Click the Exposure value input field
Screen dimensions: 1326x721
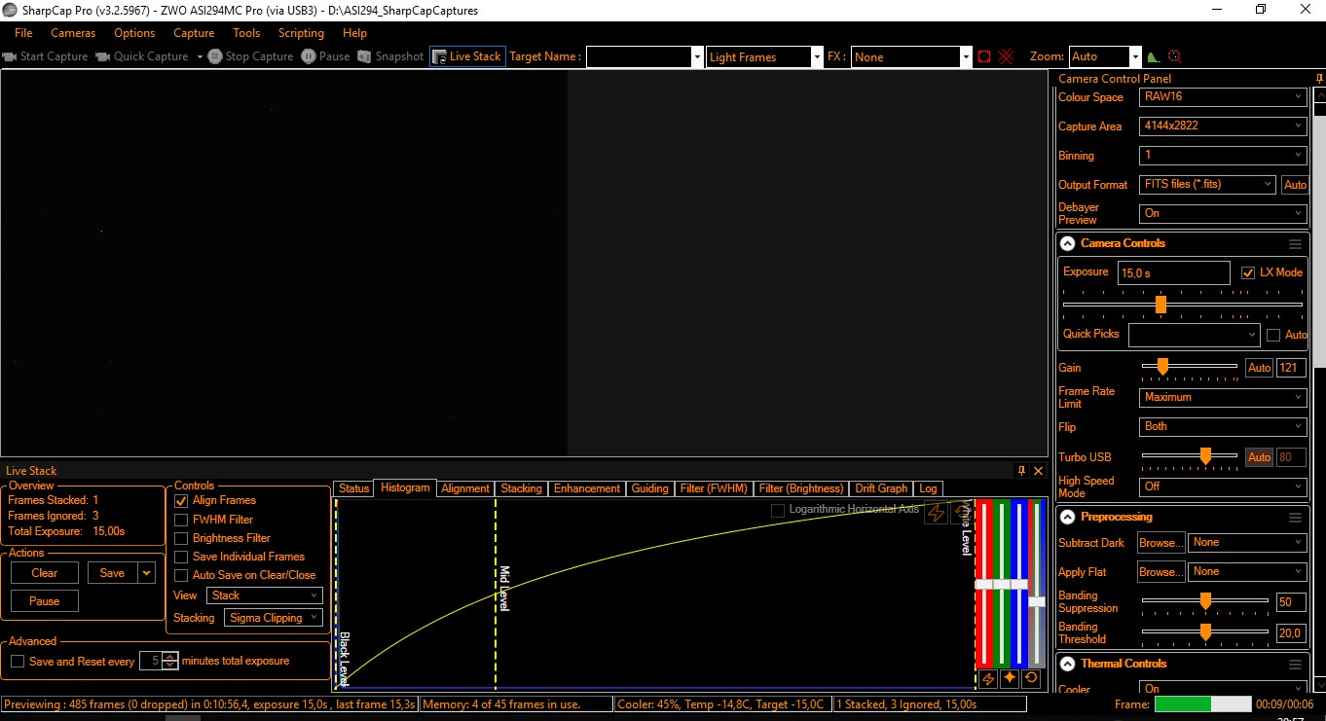(1173, 273)
